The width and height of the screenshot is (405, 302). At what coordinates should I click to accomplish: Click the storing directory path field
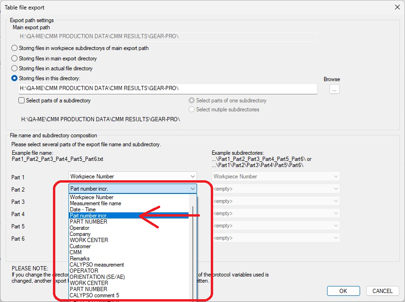pyautogui.click(x=168, y=89)
